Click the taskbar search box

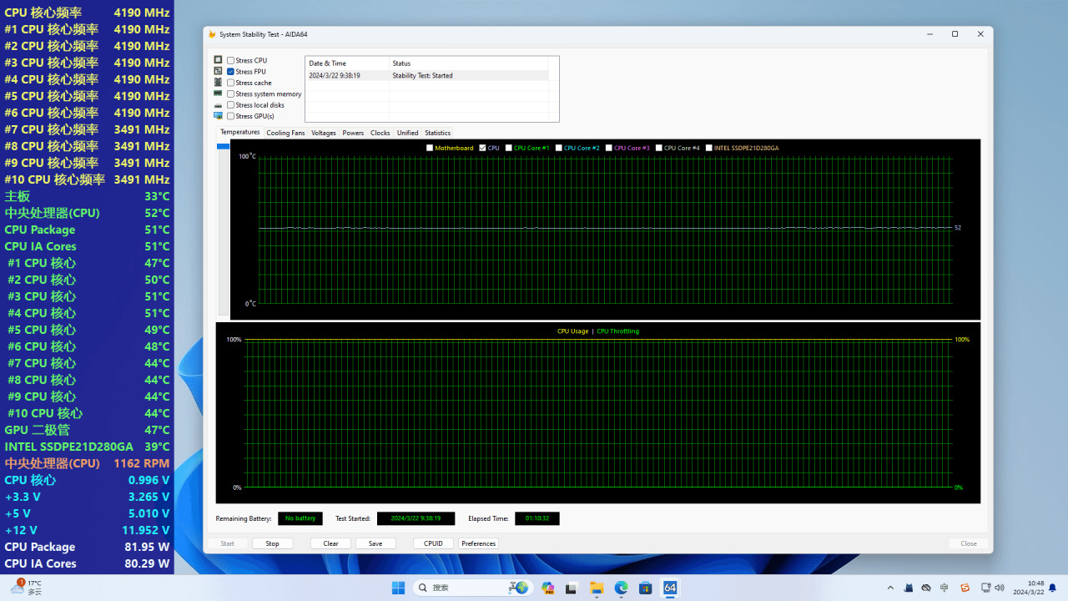(x=474, y=588)
